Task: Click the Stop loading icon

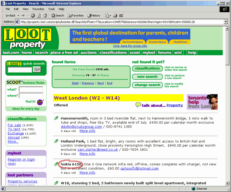Action: [33, 15]
